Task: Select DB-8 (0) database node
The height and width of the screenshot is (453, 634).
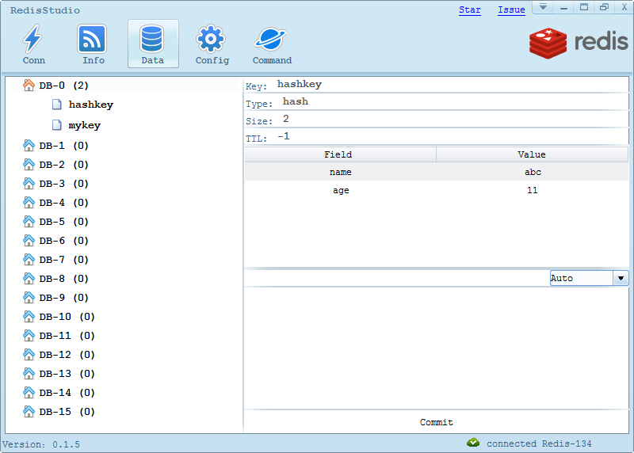Action: click(63, 279)
